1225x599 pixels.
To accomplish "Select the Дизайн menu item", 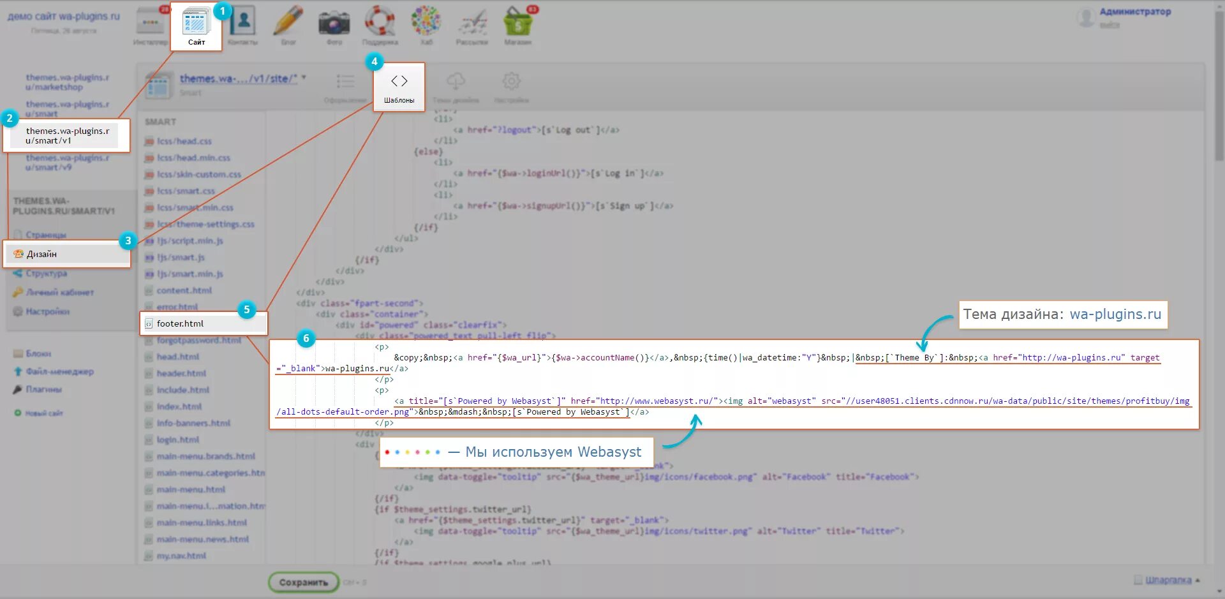I will (x=67, y=254).
